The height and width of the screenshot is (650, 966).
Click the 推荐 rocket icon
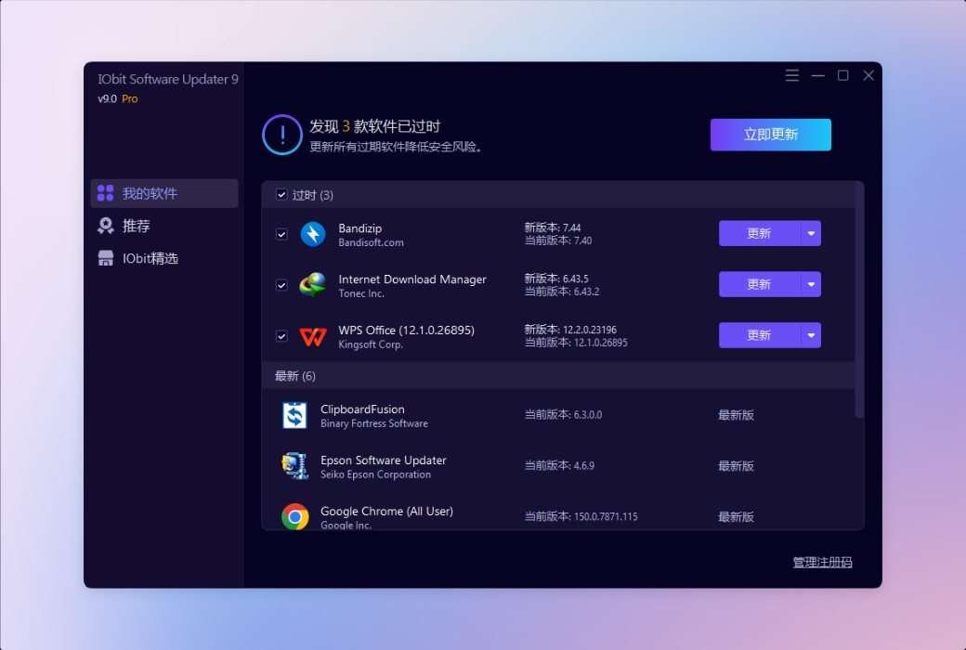coord(105,227)
